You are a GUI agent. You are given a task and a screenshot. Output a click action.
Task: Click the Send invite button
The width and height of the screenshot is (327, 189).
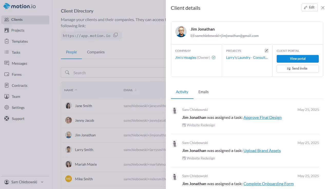pyautogui.click(x=298, y=69)
